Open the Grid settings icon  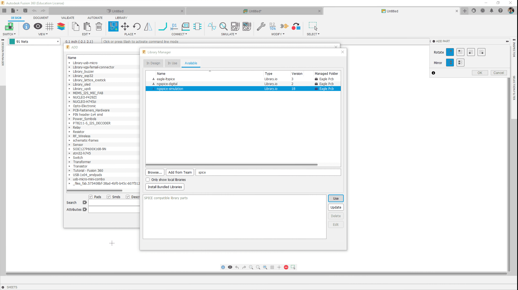tap(50, 26)
